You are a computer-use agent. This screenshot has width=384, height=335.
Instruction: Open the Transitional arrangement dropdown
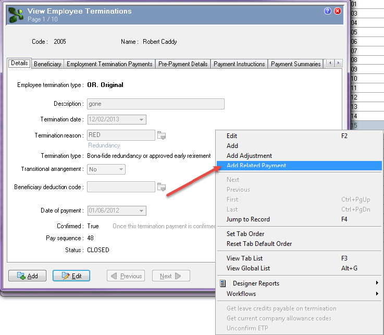click(x=120, y=169)
